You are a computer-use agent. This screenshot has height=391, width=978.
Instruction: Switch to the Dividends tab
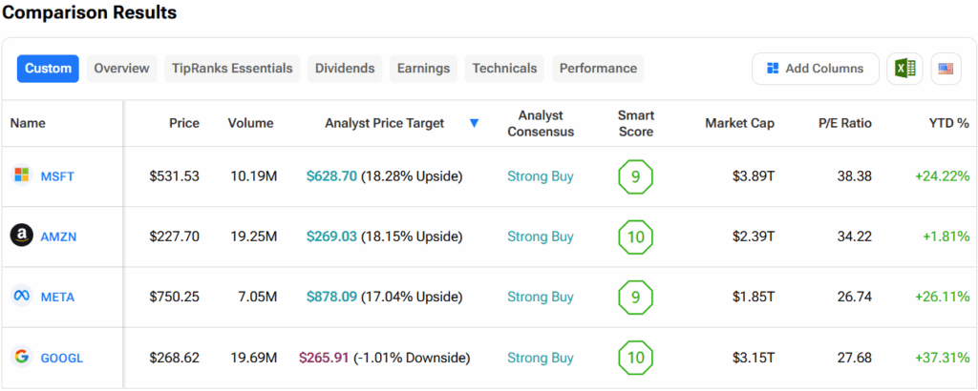[346, 69]
